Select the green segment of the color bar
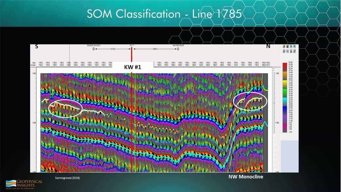Image resolution: width=341 pixels, height=192 pixels. click(285, 93)
